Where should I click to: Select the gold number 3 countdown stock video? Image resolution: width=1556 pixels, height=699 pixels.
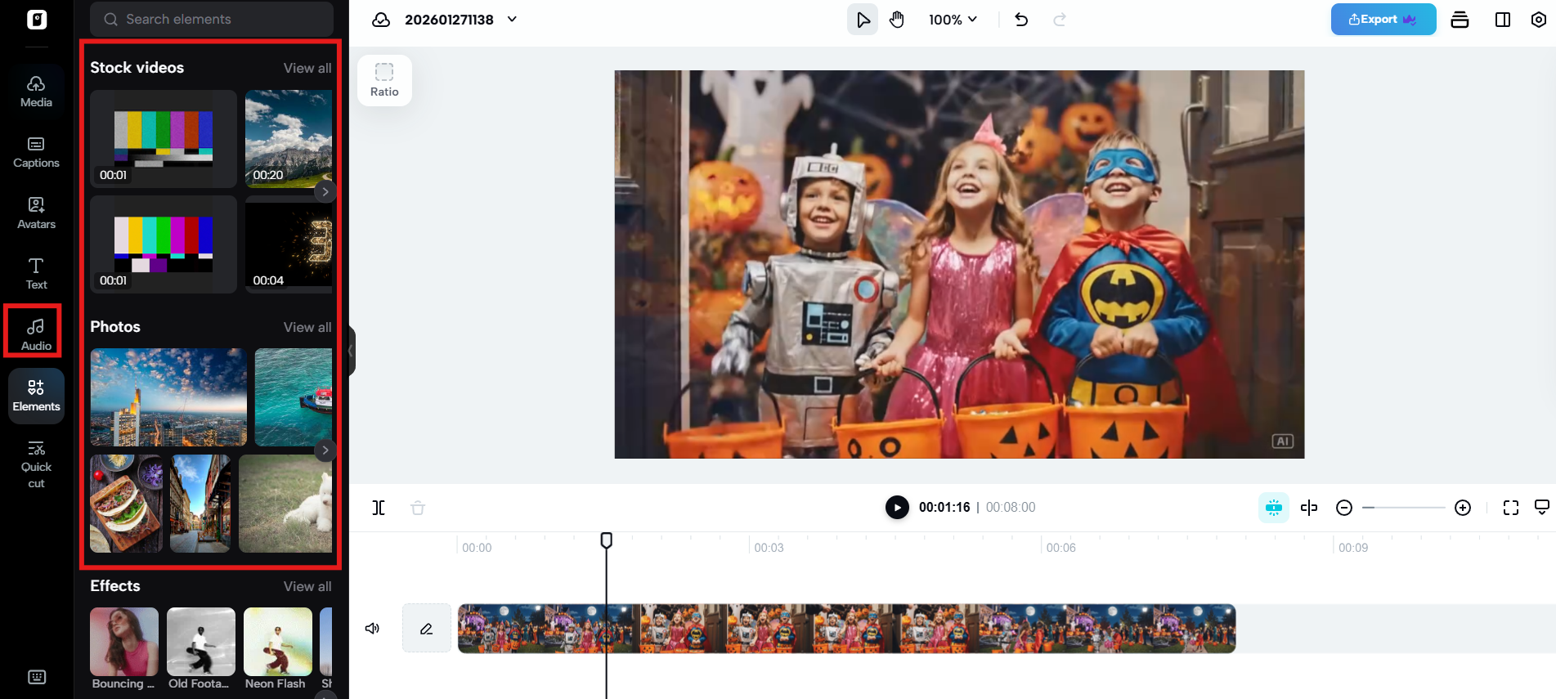(x=289, y=244)
